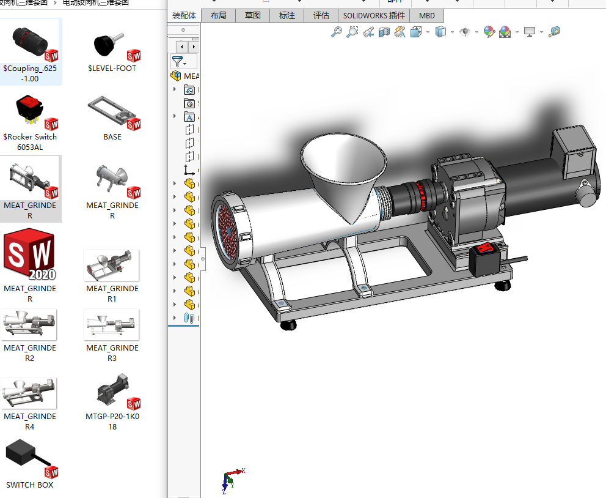This screenshot has height=498, width=606.
Task: Select the Zoom to Area tool
Action: 352,32
